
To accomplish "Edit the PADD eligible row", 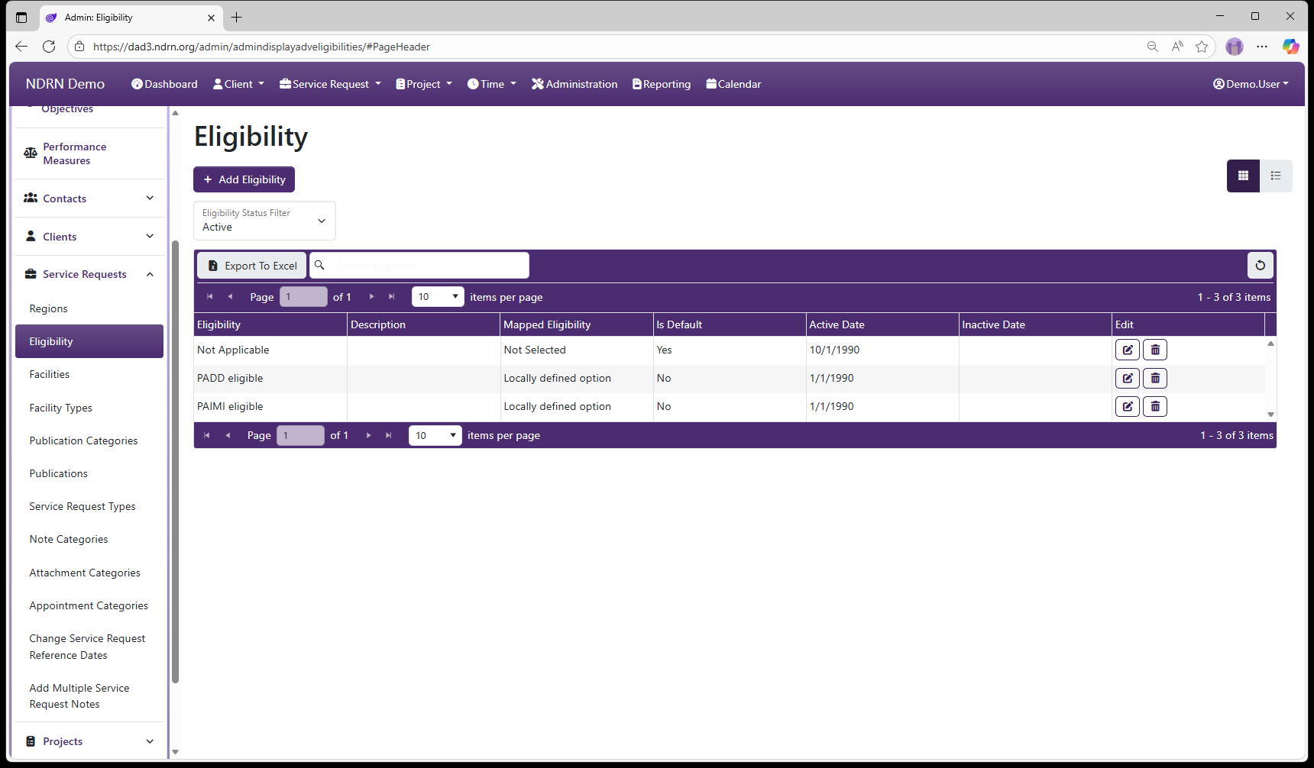I will (1128, 378).
